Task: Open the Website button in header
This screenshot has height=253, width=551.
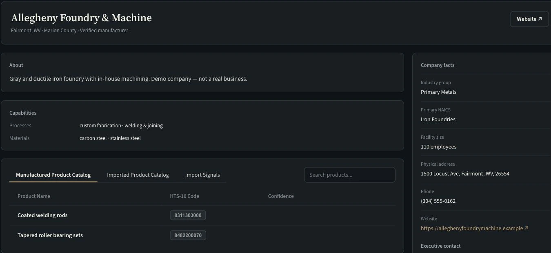Action: coord(529,19)
